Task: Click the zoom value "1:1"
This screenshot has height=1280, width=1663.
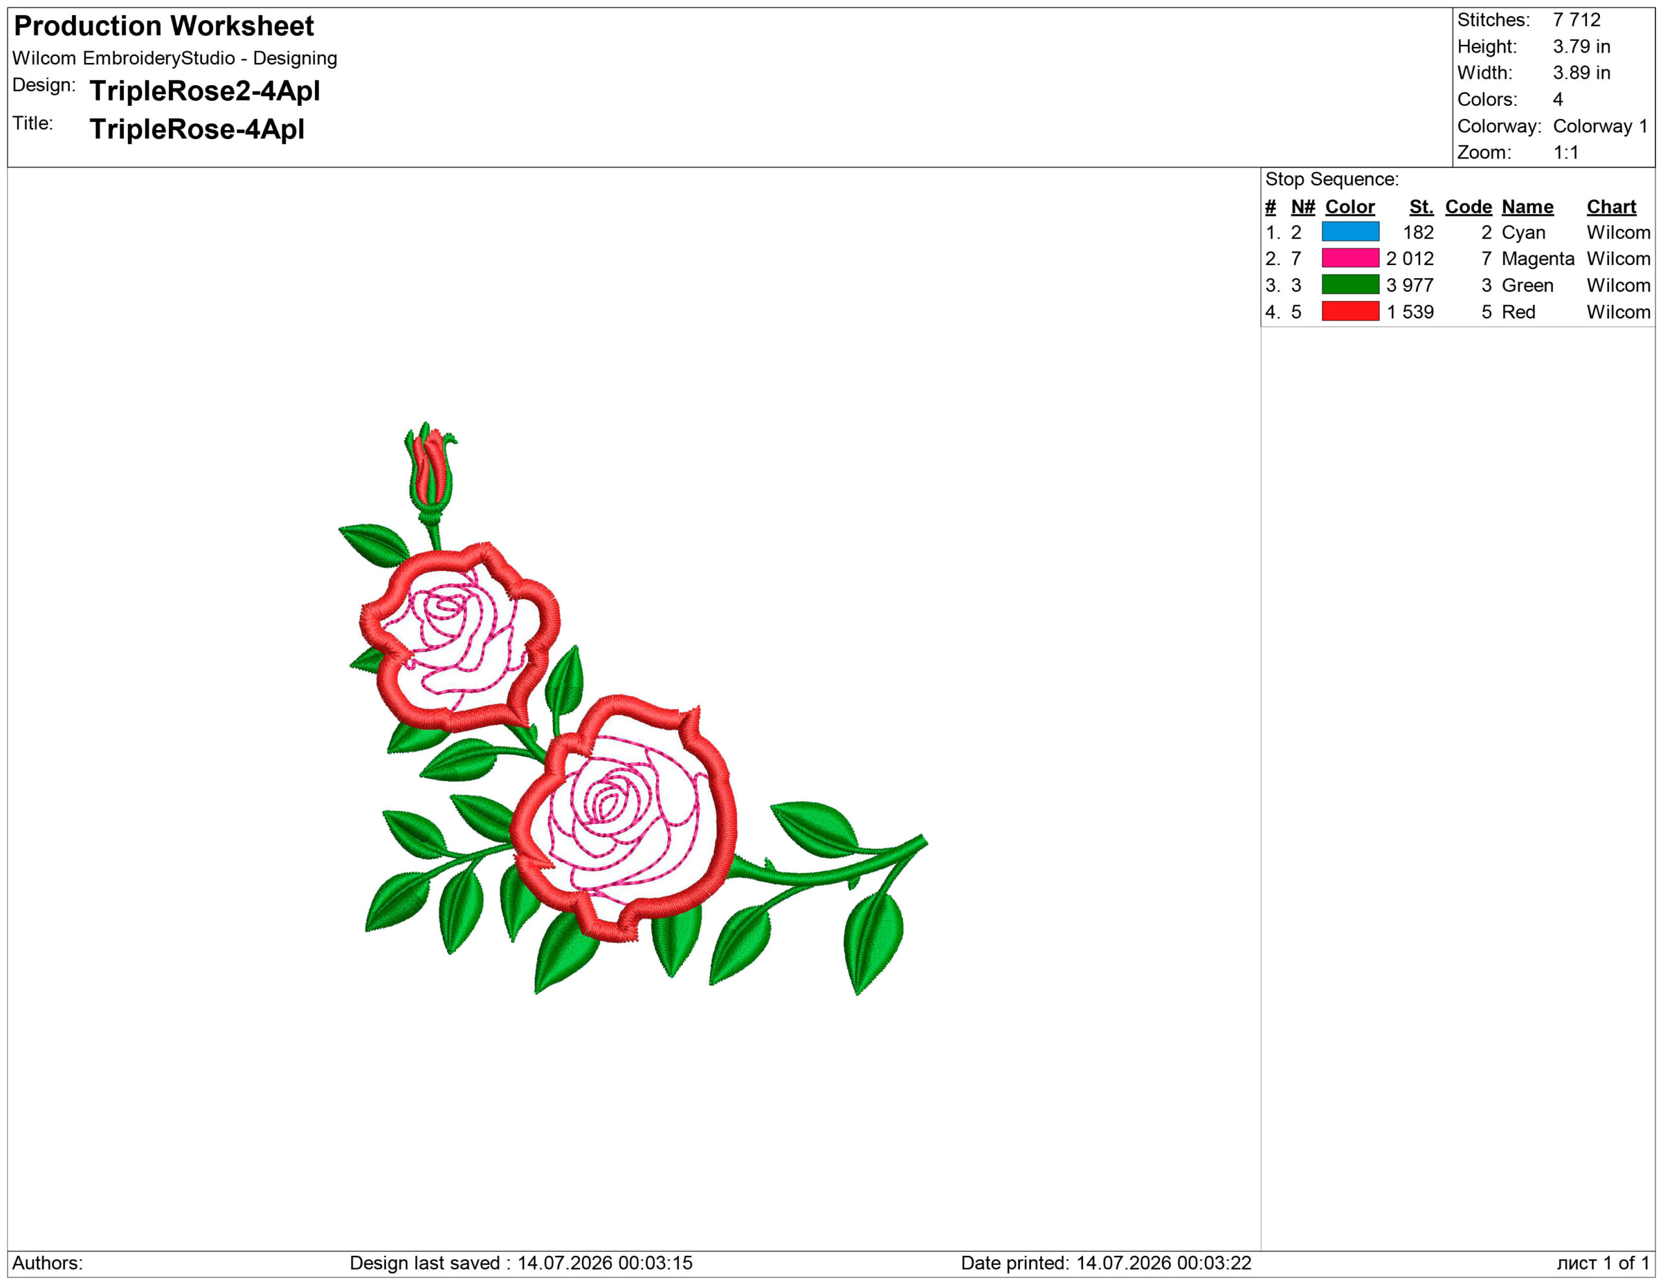Action: click(x=1566, y=152)
